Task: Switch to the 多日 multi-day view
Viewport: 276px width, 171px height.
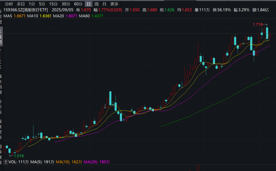Action: coord(21,4)
